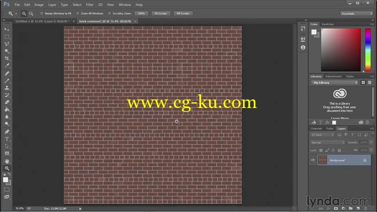377x212 pixels.
Task: Create new adjustment layer icon
Action: pyautogui.click(x=343, y=209)
